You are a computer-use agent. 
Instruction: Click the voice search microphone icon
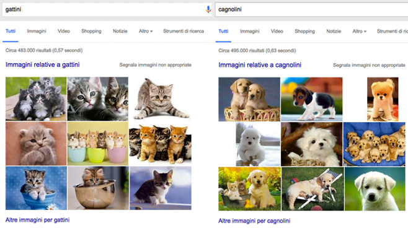click(x=208, y=10)
